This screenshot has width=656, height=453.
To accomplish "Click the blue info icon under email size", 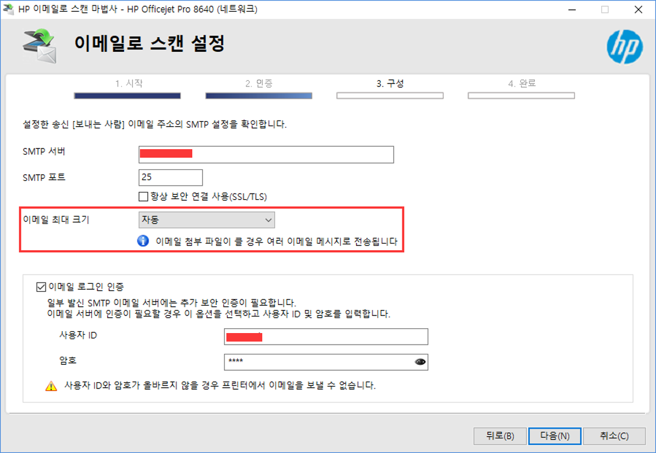I will pos(143,241).
